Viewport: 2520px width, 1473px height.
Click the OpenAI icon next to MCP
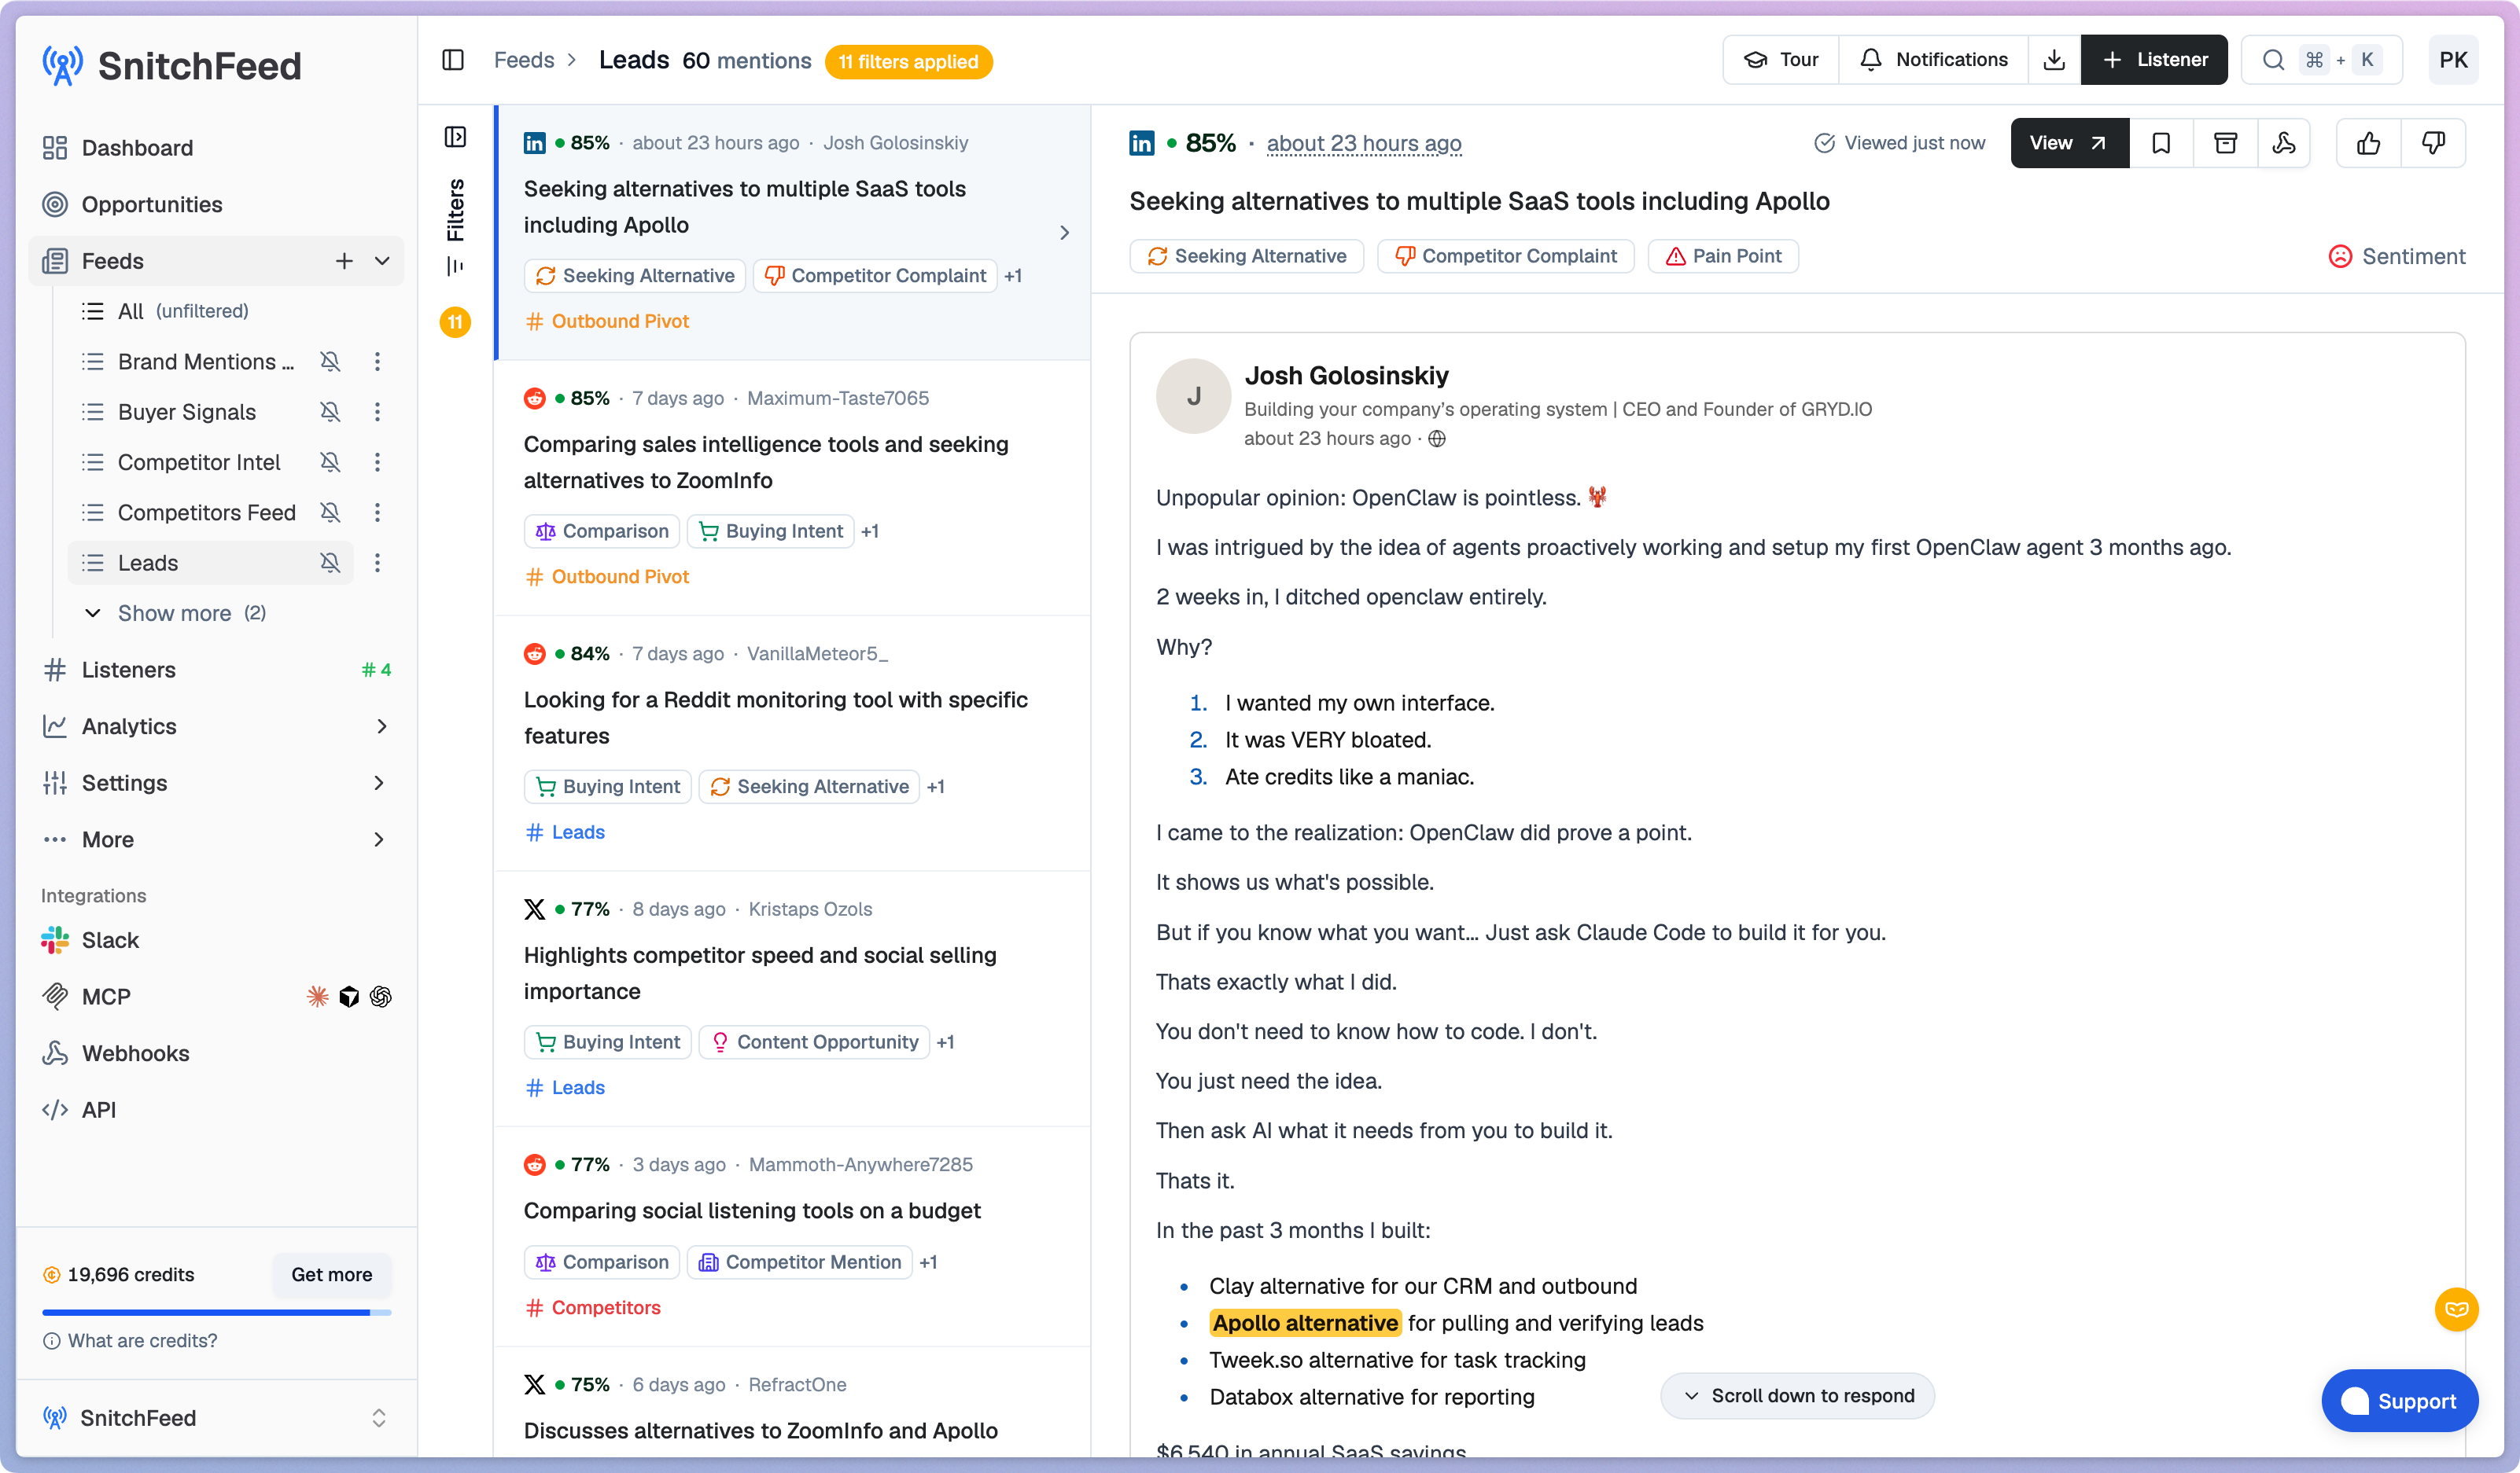pyautogui.click(x=380, y=997)
